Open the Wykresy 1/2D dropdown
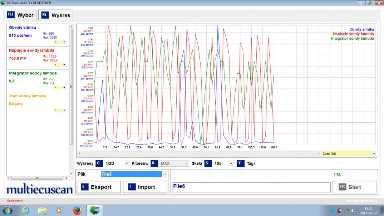The height and width of the screenshot is (216, 384). click(x=127, y=164)
